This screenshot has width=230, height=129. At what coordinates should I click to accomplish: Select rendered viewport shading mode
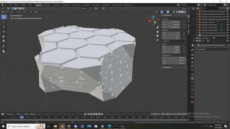pos(185,12)
